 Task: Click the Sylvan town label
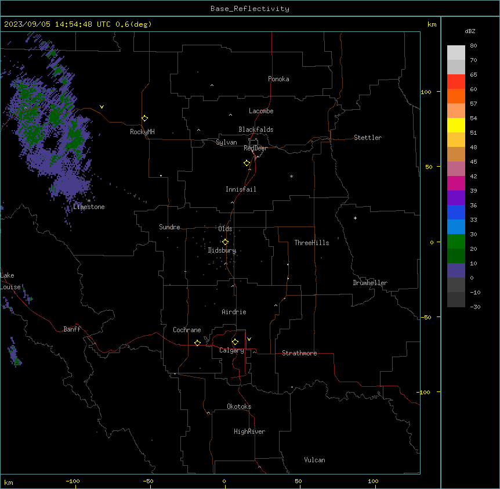(x=226, y=142)
